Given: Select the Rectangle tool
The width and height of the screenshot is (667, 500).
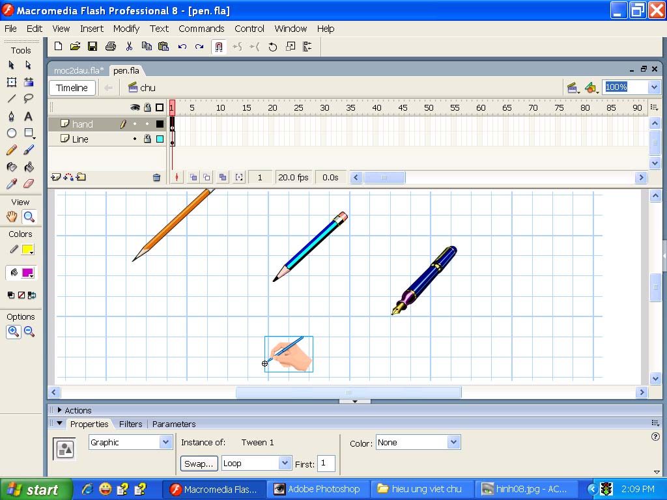Looking at the screenshot, I should click(x=29, y=133).
